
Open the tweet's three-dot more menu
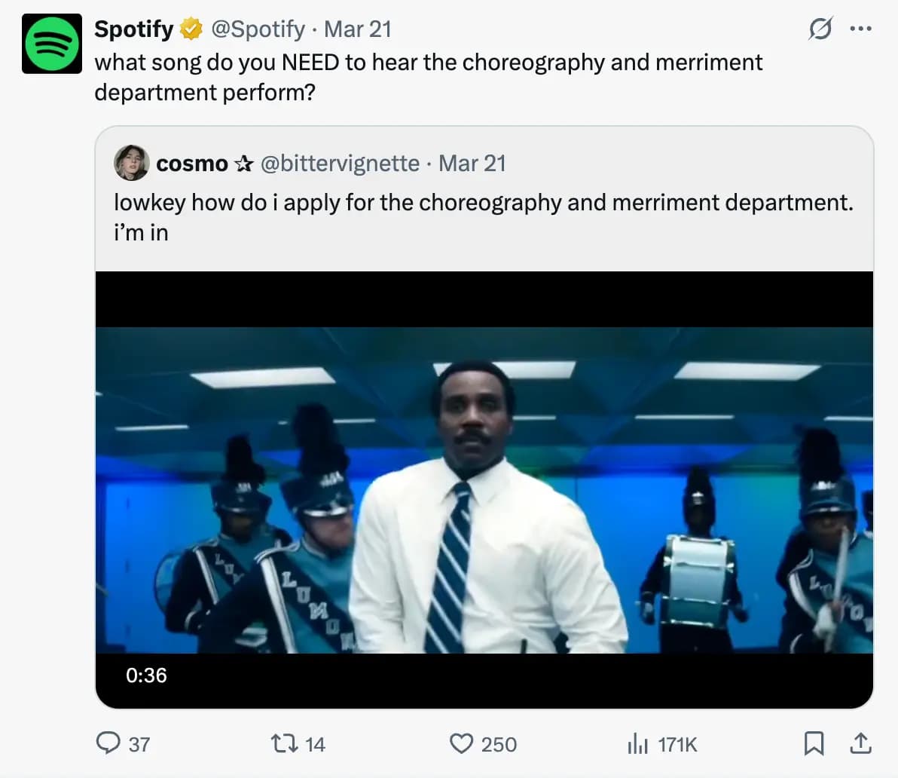(x=860, y=29)
